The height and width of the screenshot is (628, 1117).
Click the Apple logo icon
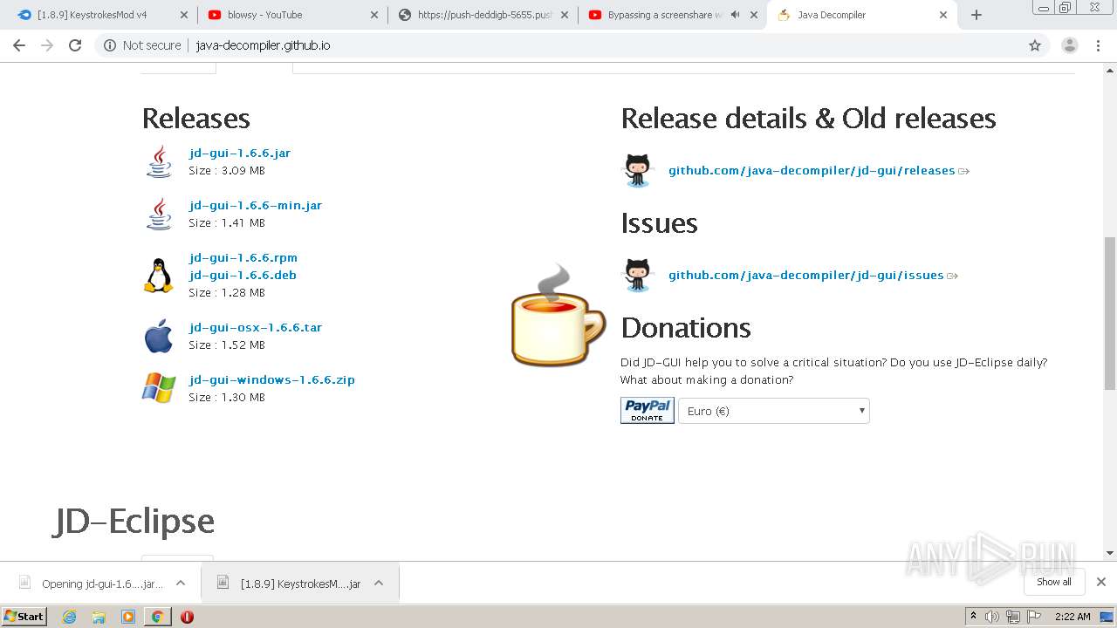pos(159,336)
